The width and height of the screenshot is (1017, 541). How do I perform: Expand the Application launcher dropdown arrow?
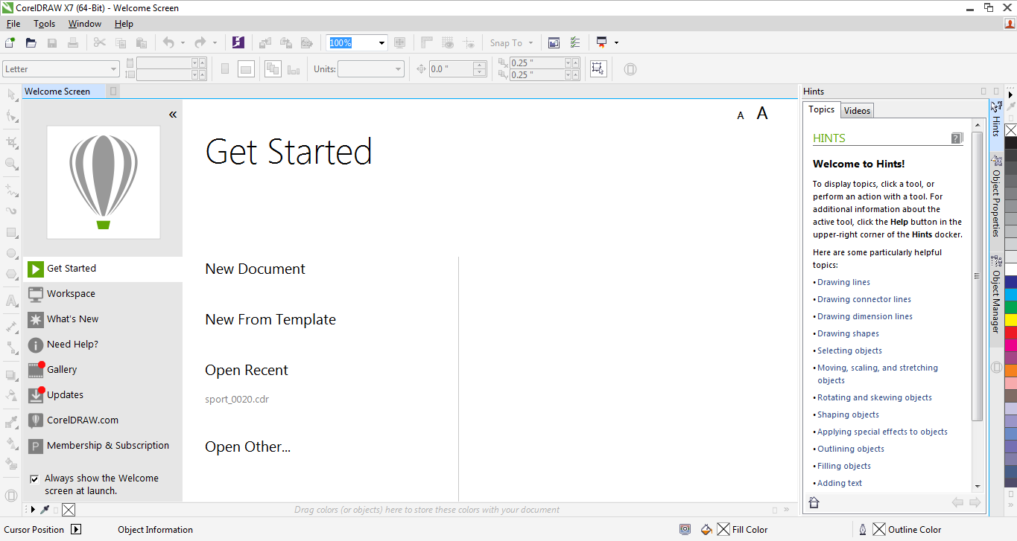pyautogui.click(x=616, y=43)
